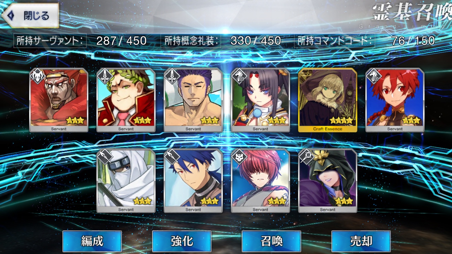Viewport: 452px width, 254px height.
Task: Open the red-haired braided Rider card
Action: [x=395, y=100]
